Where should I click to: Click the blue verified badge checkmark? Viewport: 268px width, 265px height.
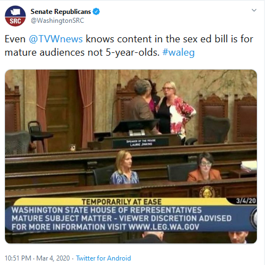(x=96, y=12)
